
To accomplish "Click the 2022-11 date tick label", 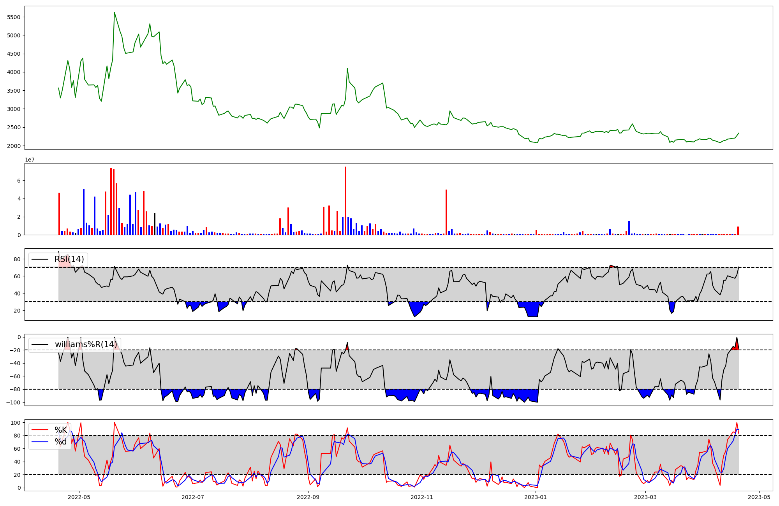I will tap(422, 497).
